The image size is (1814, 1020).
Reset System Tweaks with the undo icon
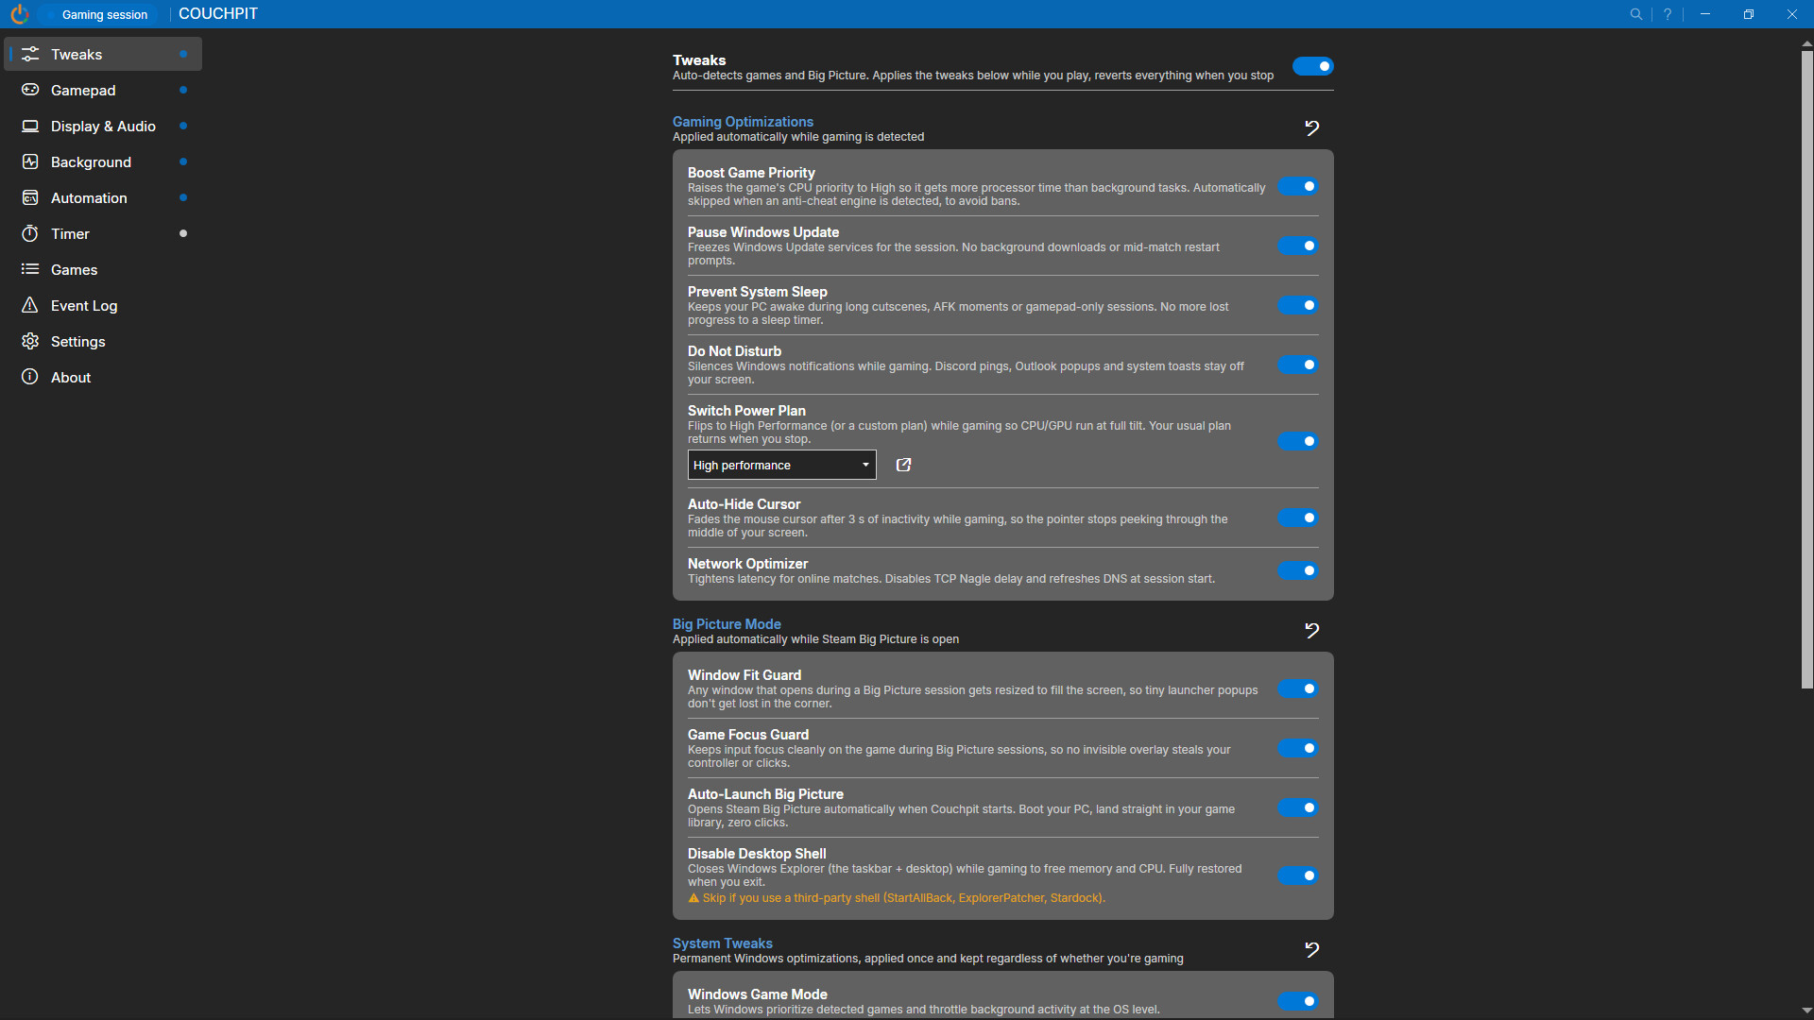(x=1311, y=949)
